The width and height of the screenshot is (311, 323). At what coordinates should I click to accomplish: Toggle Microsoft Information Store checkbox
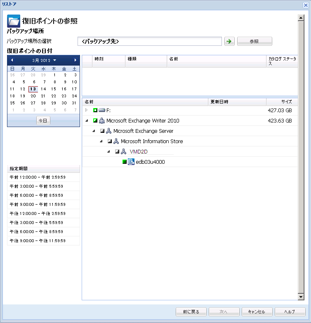110,141
